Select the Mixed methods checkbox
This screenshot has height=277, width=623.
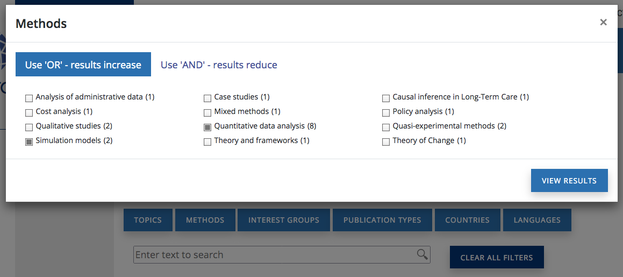207,112
